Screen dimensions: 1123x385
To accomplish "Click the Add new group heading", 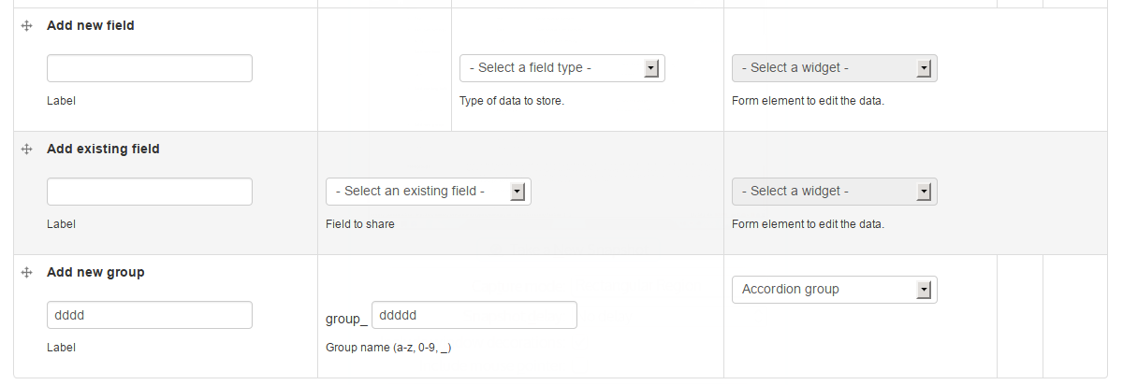I will coord(95,273).
